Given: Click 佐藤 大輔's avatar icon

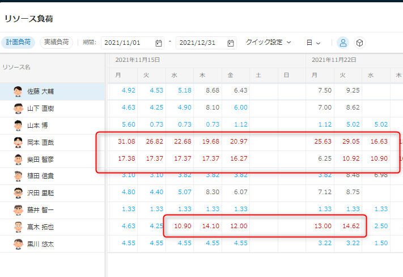Looking at the screenshot, I should point(18,91).
